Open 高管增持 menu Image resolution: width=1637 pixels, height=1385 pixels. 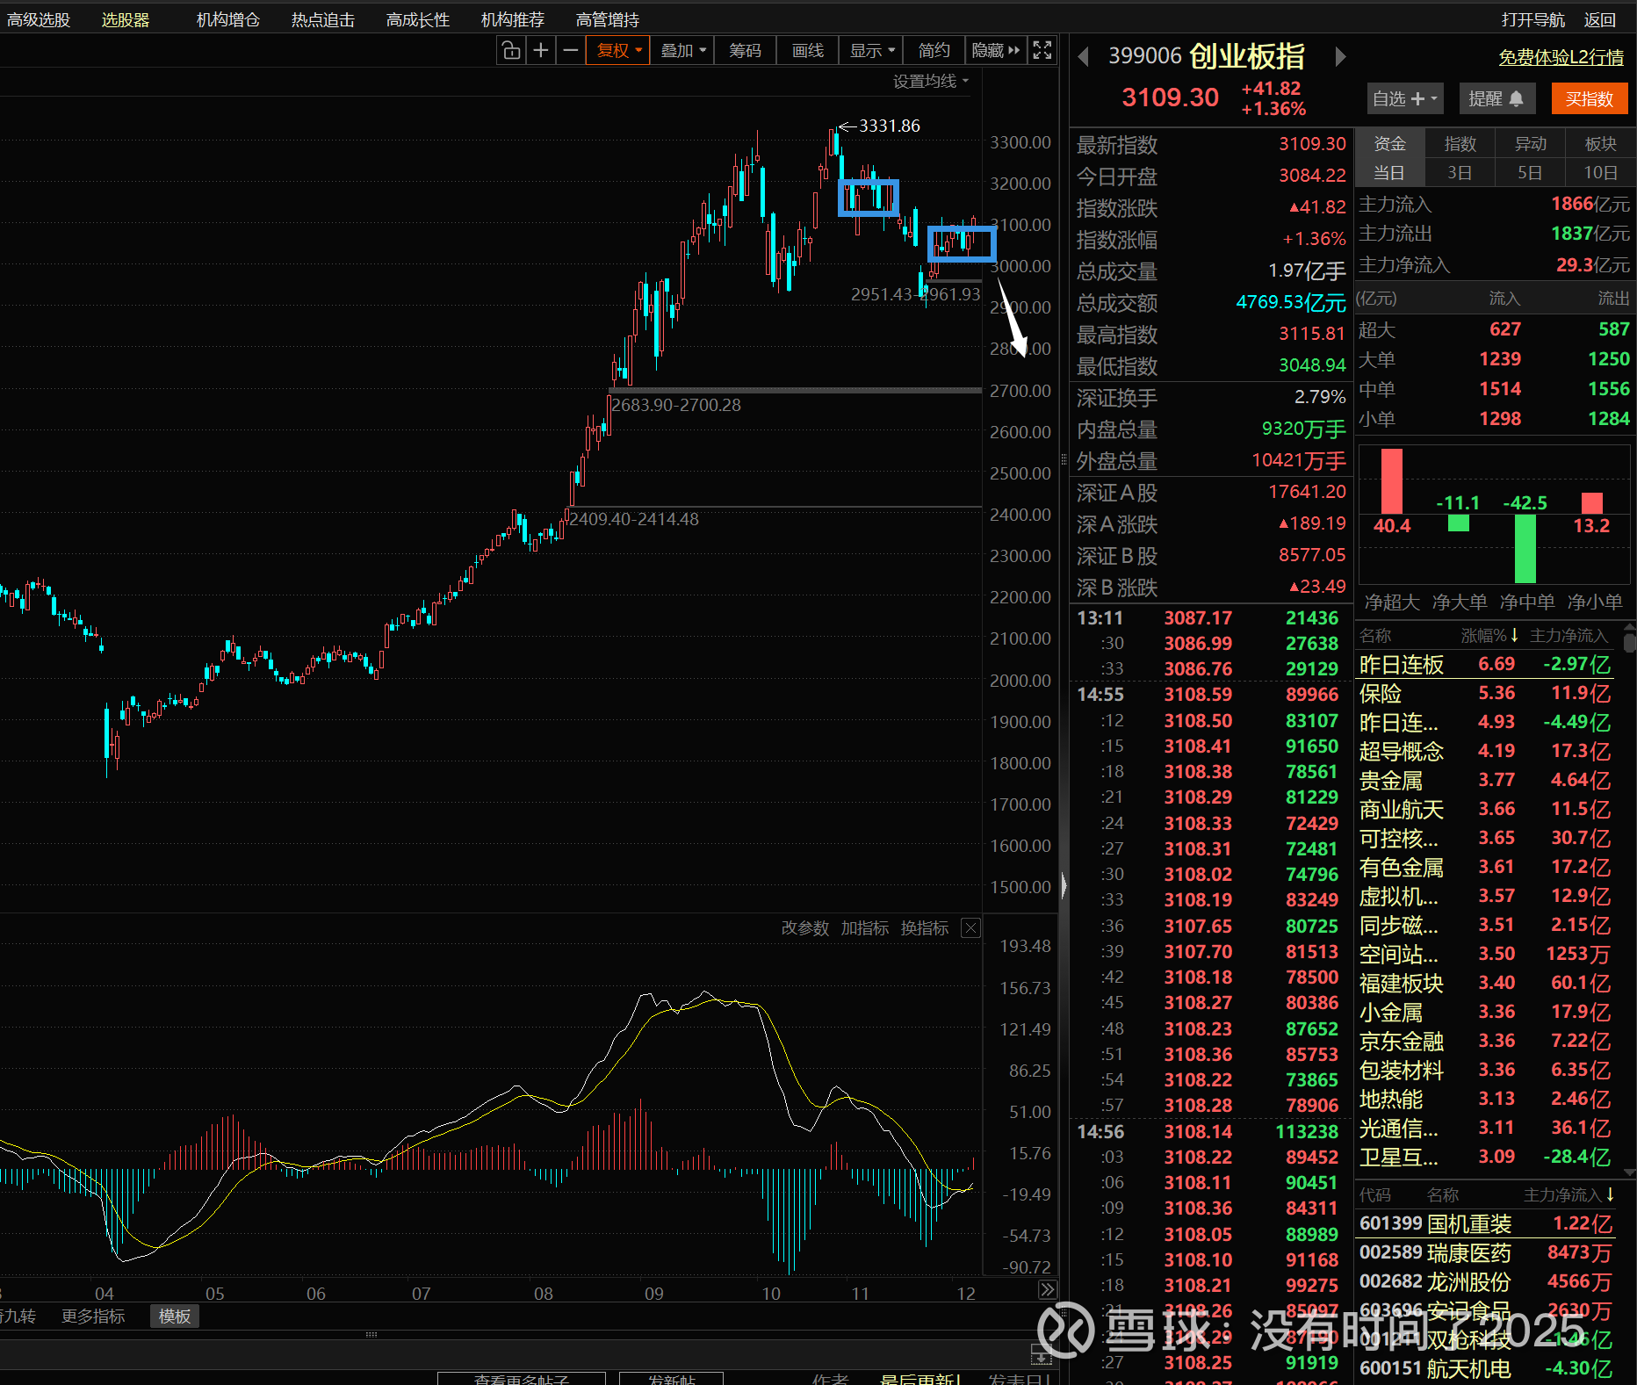tap(608, 19)
